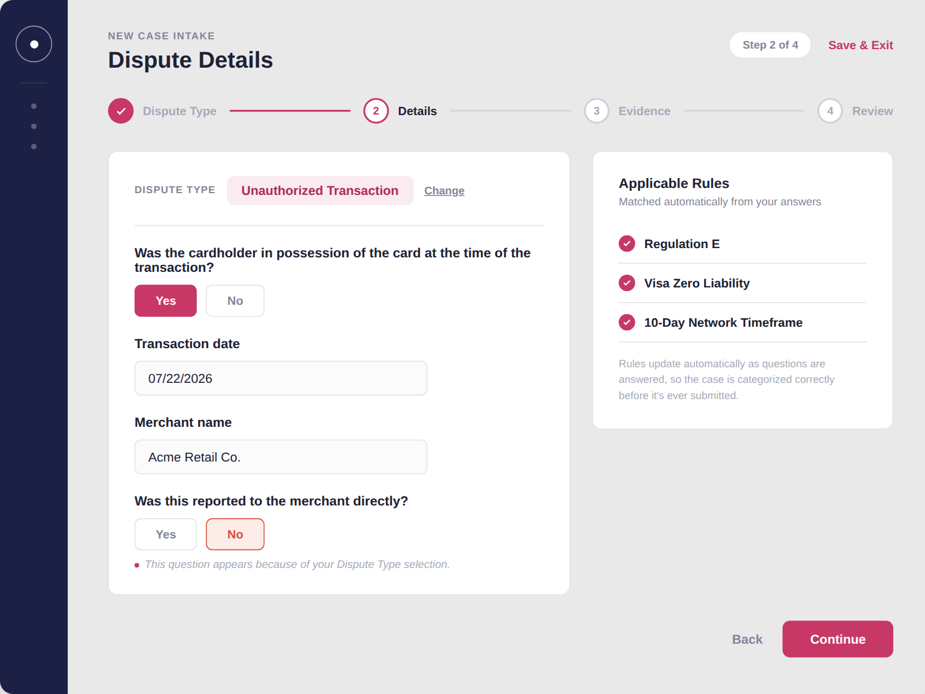The height and width of the screenshot is (694, 925).
Task: Click the Unauthorized Transaction type badge
Action: [x=320, y=190]
